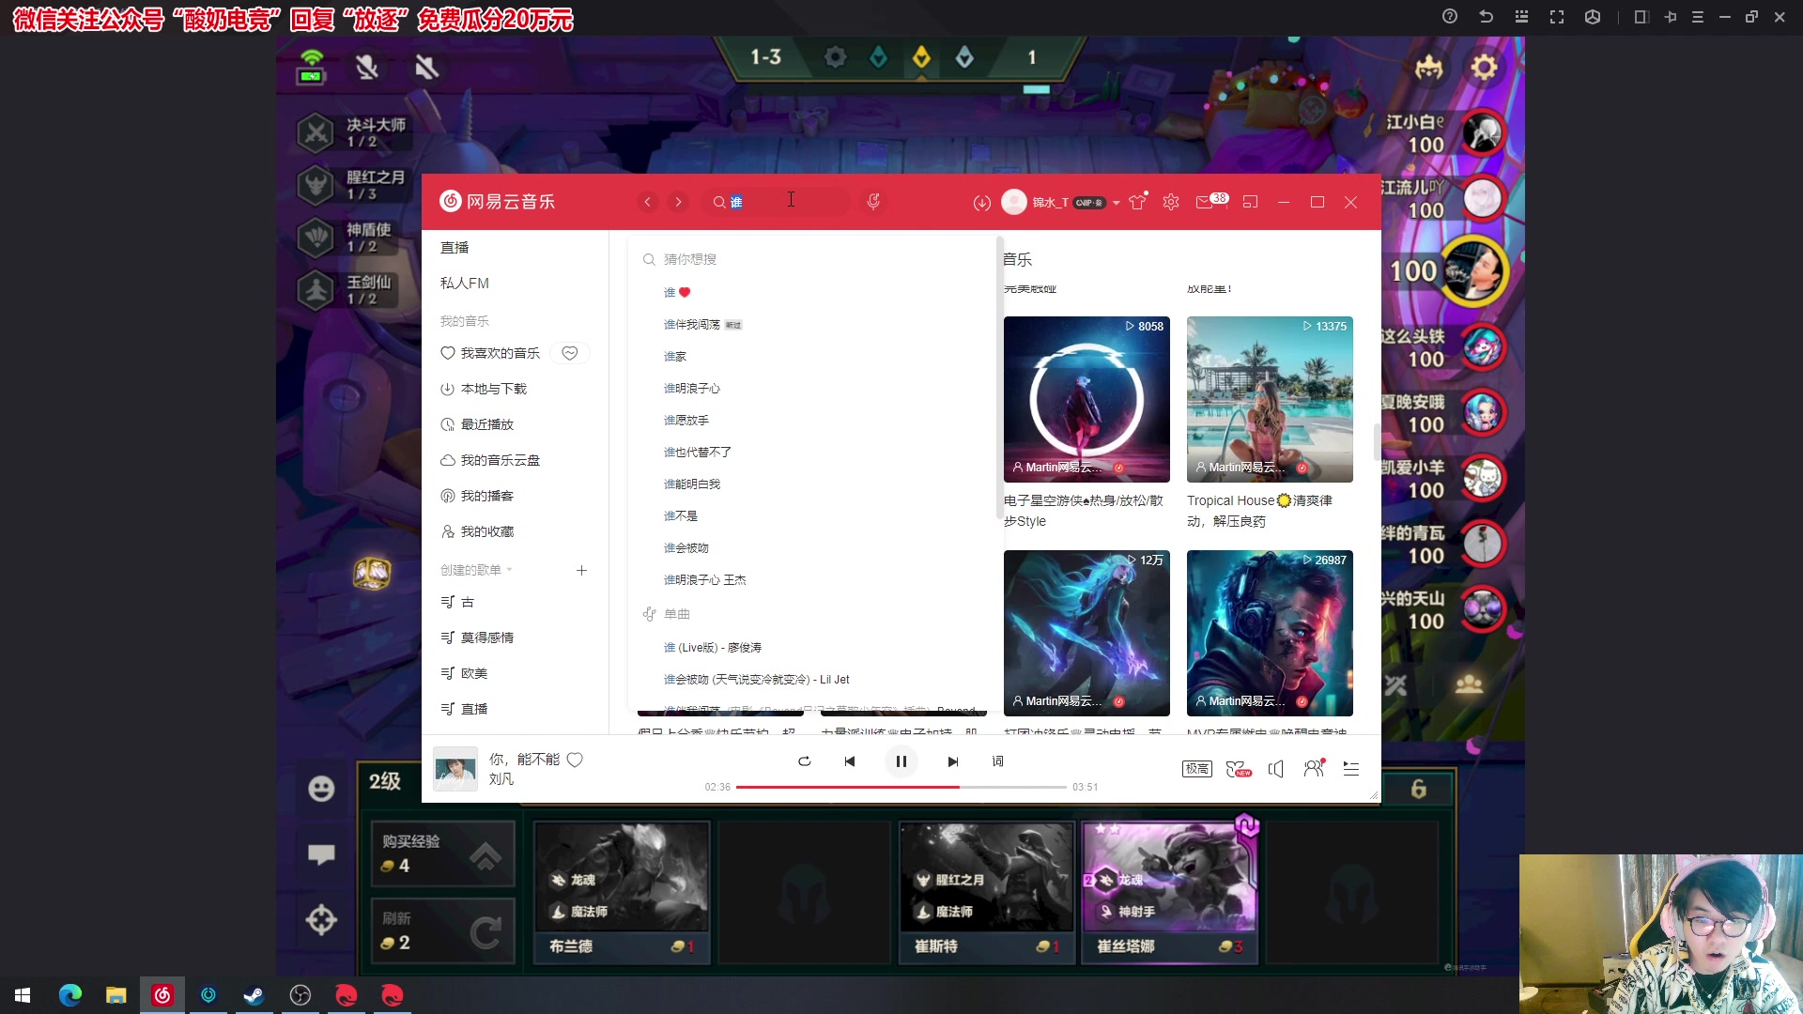This screenshot has height=1014, width=1803.
Task: Open NetEase Cloud Music settings gear
Action: point(1171,202)
